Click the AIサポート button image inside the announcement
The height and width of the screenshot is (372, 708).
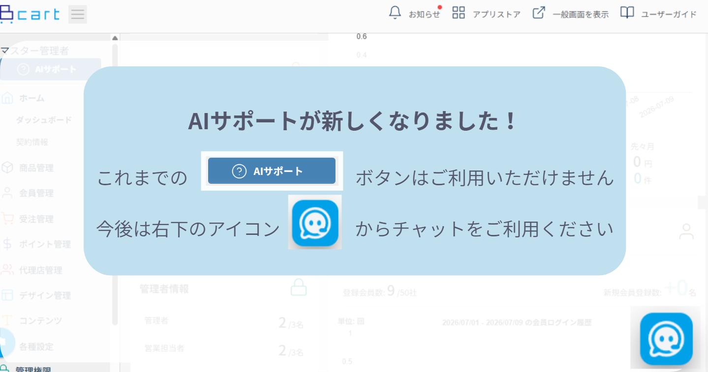pyautogui.click(x=272, y=171)
